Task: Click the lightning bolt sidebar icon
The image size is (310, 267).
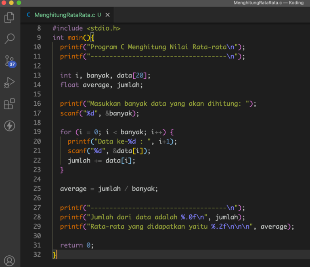Action: coord(9,126)
